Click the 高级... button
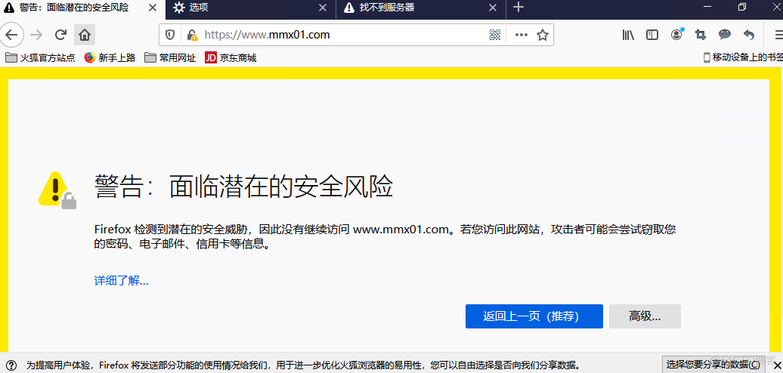The width and height of the screenshot is (783, 373). 645,316
